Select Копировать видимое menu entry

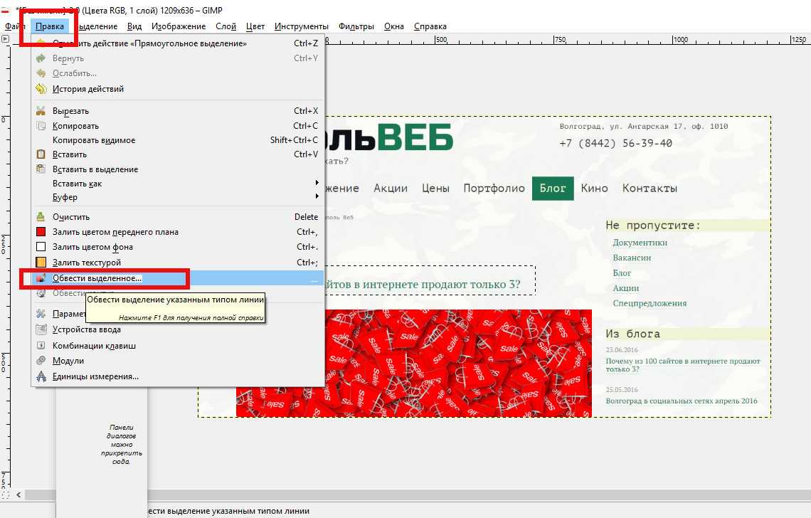93,140
